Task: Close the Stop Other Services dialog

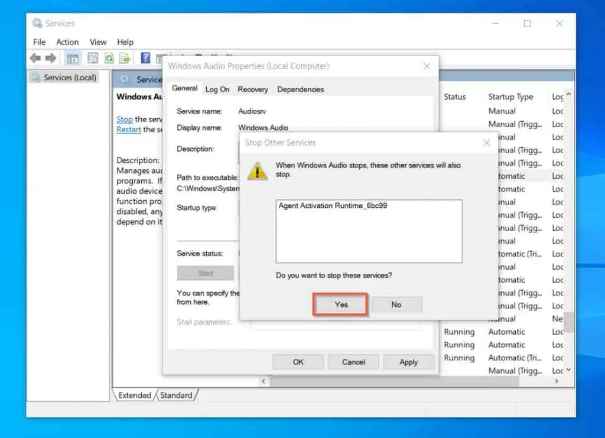Action: pyautogui.click(x=487, y=143)
